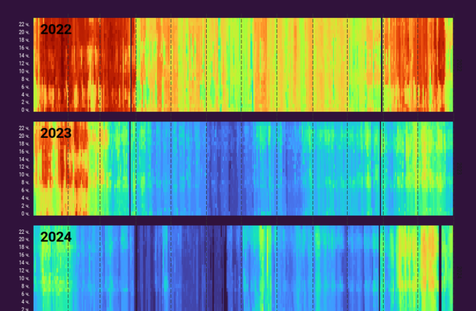Click the solid black vertical line in late 2023
Viewport: 476px width, 311px height.
381,169
